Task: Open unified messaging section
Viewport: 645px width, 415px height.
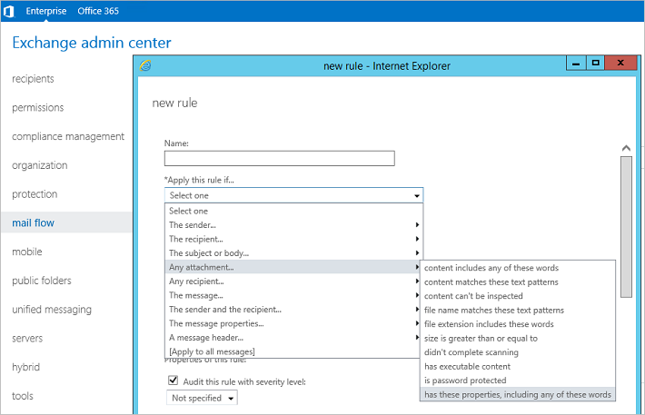Action: coord(52,310)
